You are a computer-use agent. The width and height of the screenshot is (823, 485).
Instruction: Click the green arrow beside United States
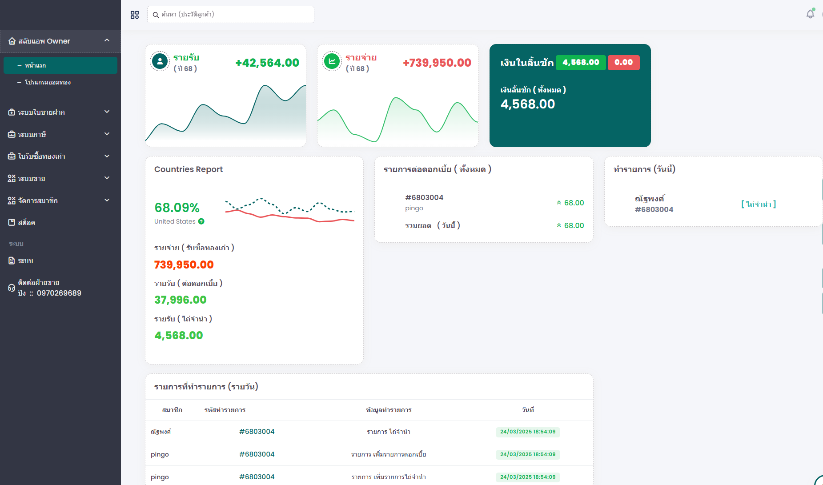(201, 221)
